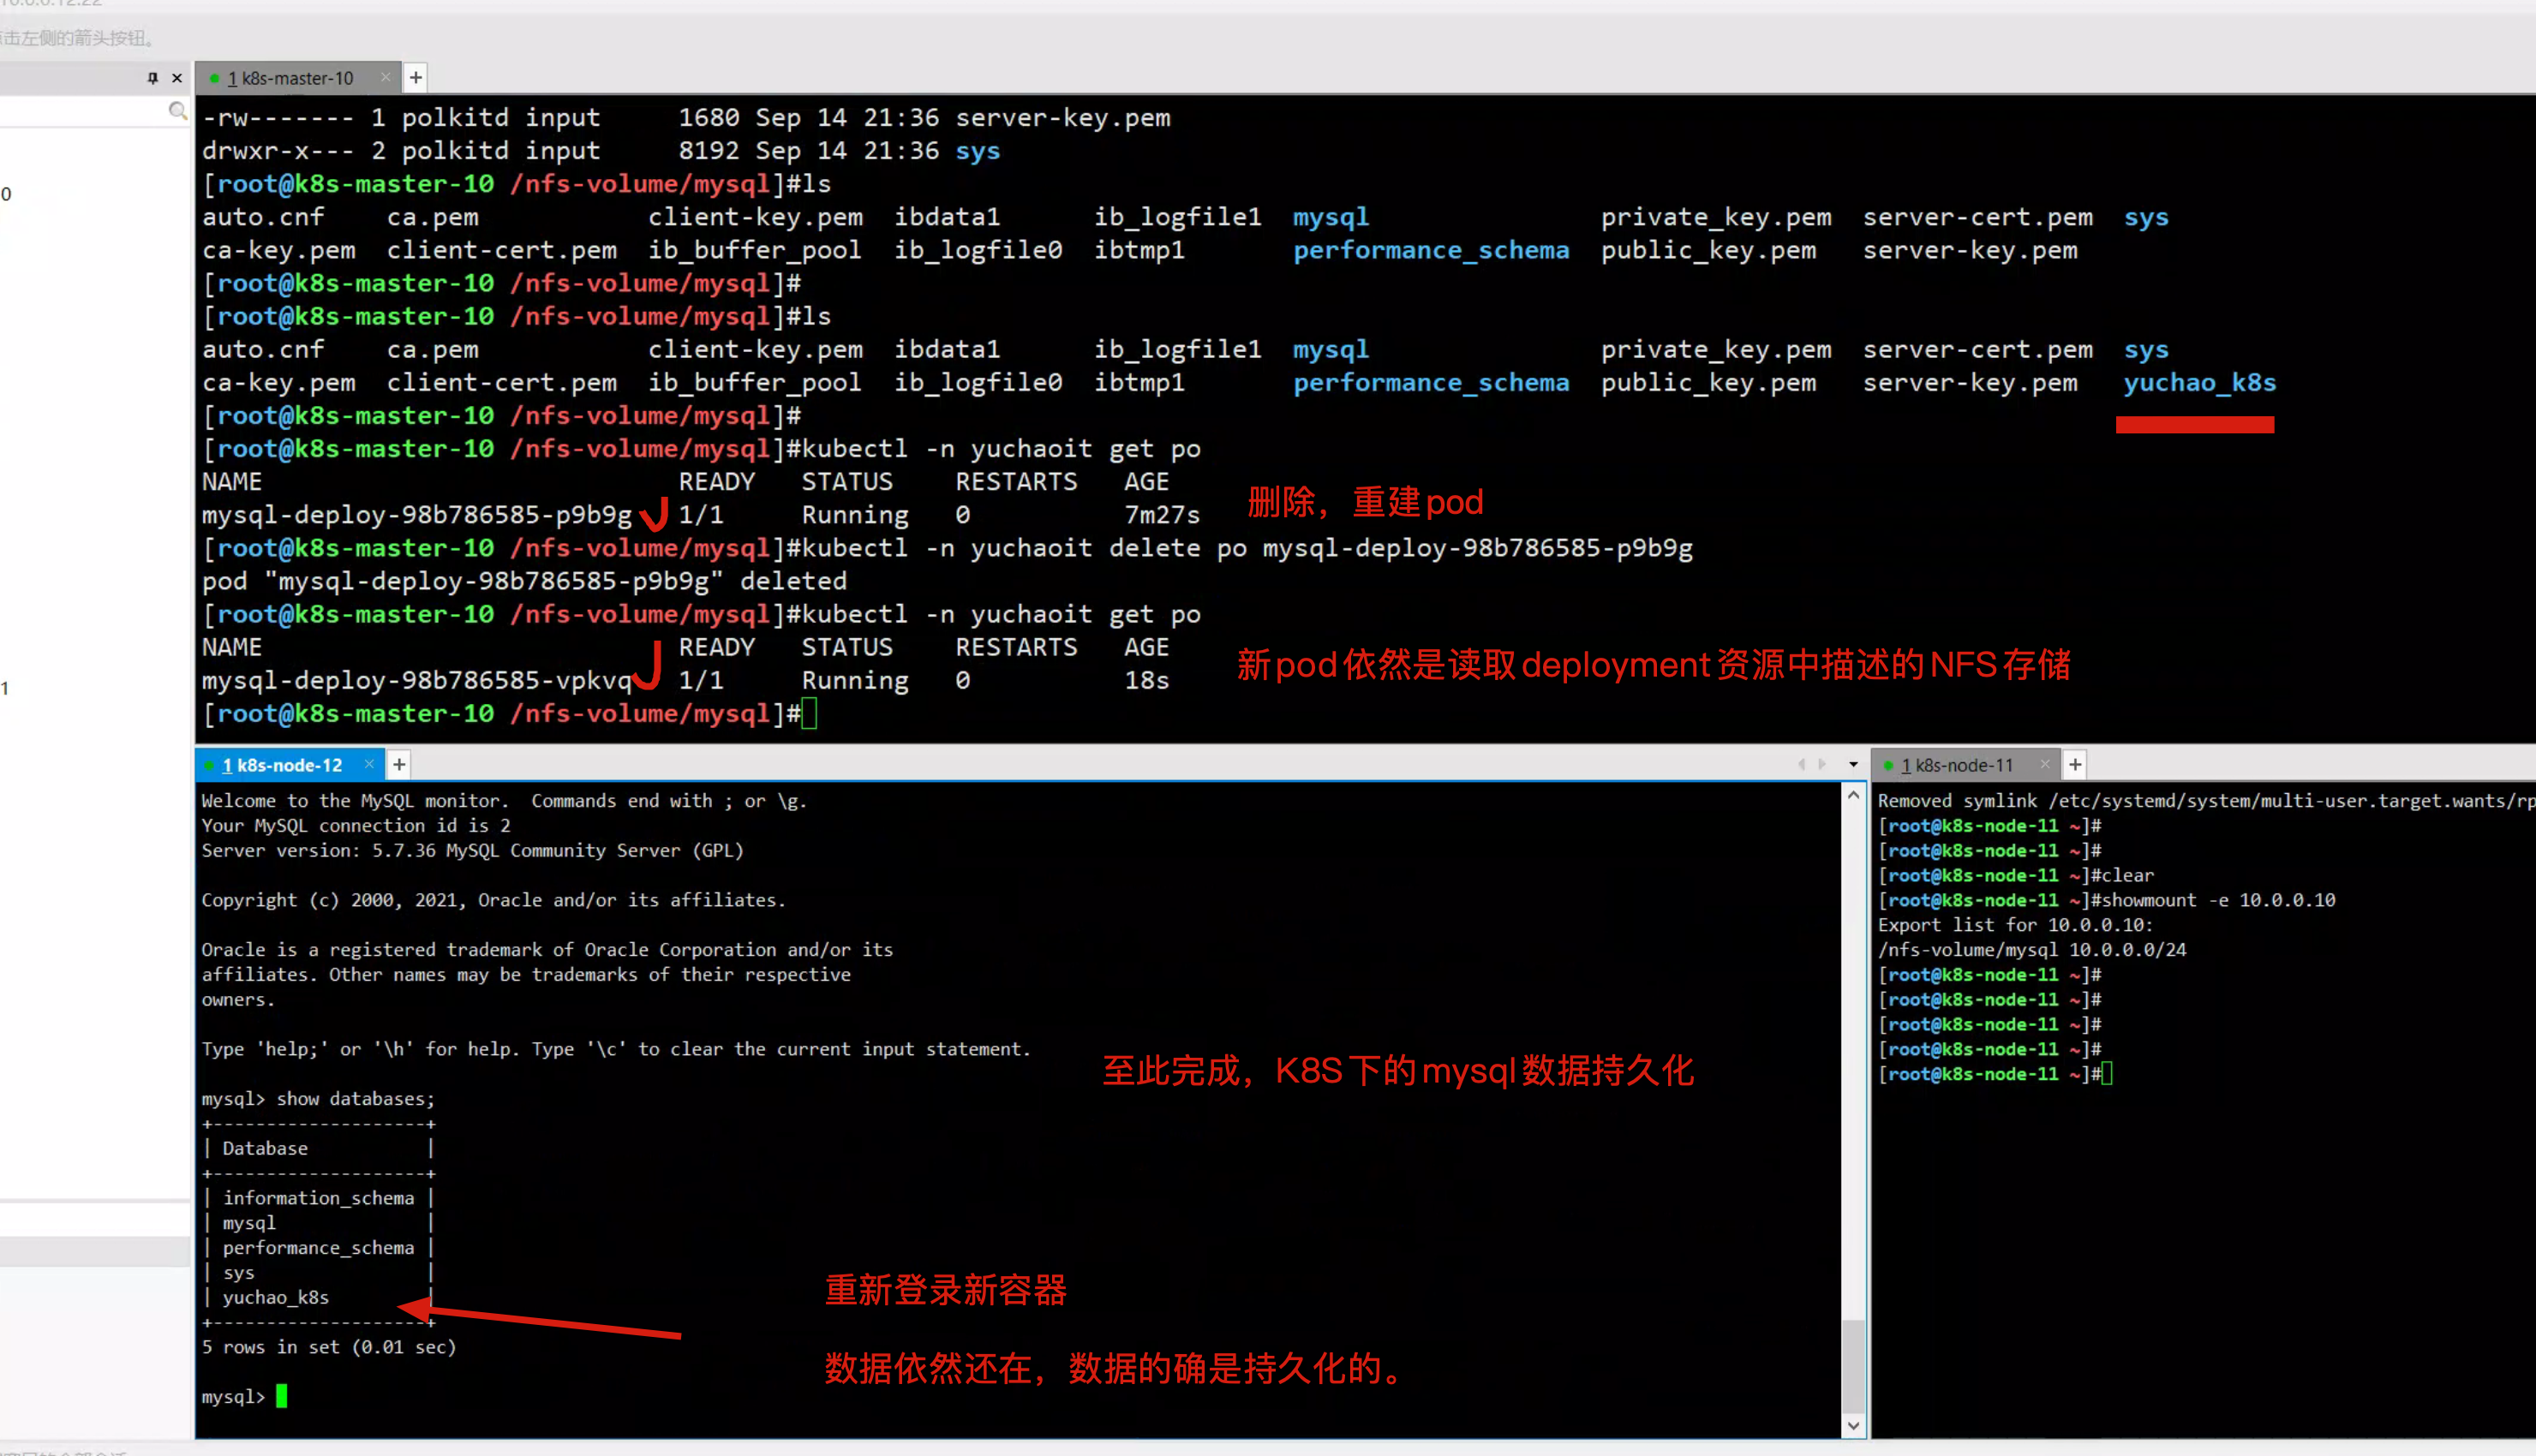Close the k8s-node-12 tab

tap(369, 765)
